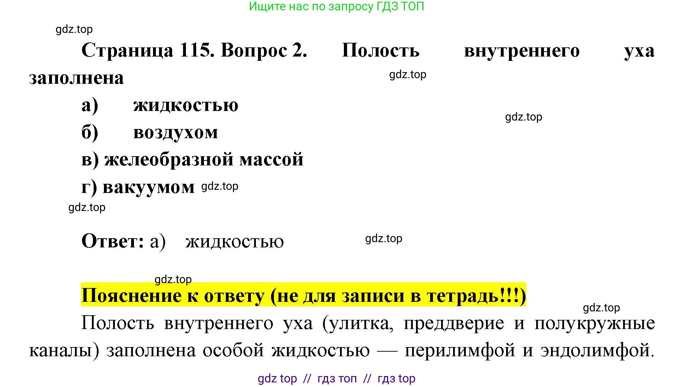Click the word "эндолимфой" in the explanation

click(x=597, y=351)
